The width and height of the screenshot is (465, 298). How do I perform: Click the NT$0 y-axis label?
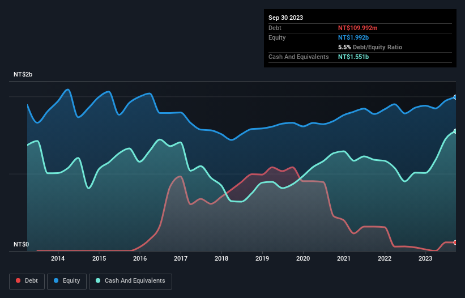click(x=22, y=244)
